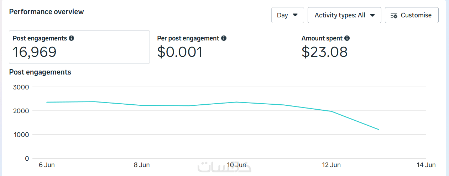Click the arrow on the Day dropdown
Viewport: 449px width, 176px height.
tap(295, 15)
